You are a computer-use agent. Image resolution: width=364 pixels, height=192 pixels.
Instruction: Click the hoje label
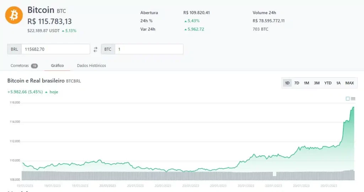54,92
